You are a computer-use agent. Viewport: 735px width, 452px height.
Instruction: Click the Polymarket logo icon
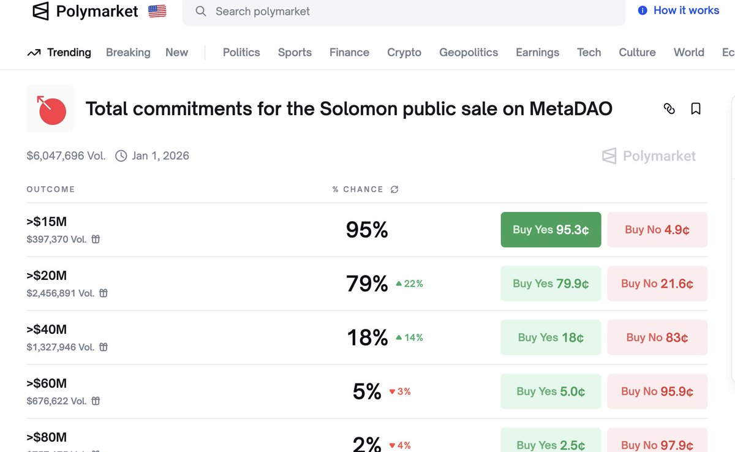pos(40,11)
